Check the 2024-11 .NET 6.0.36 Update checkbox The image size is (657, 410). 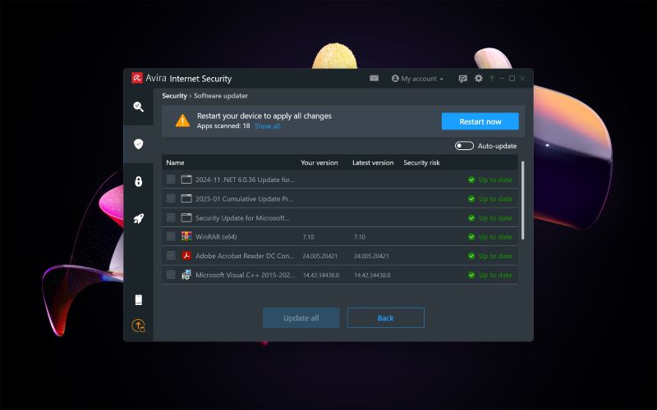click(x=171, y=179)
